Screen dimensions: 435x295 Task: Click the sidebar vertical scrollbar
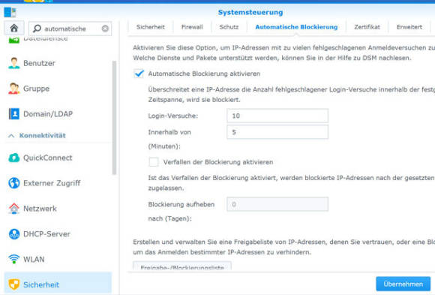[x=114, y=118]
